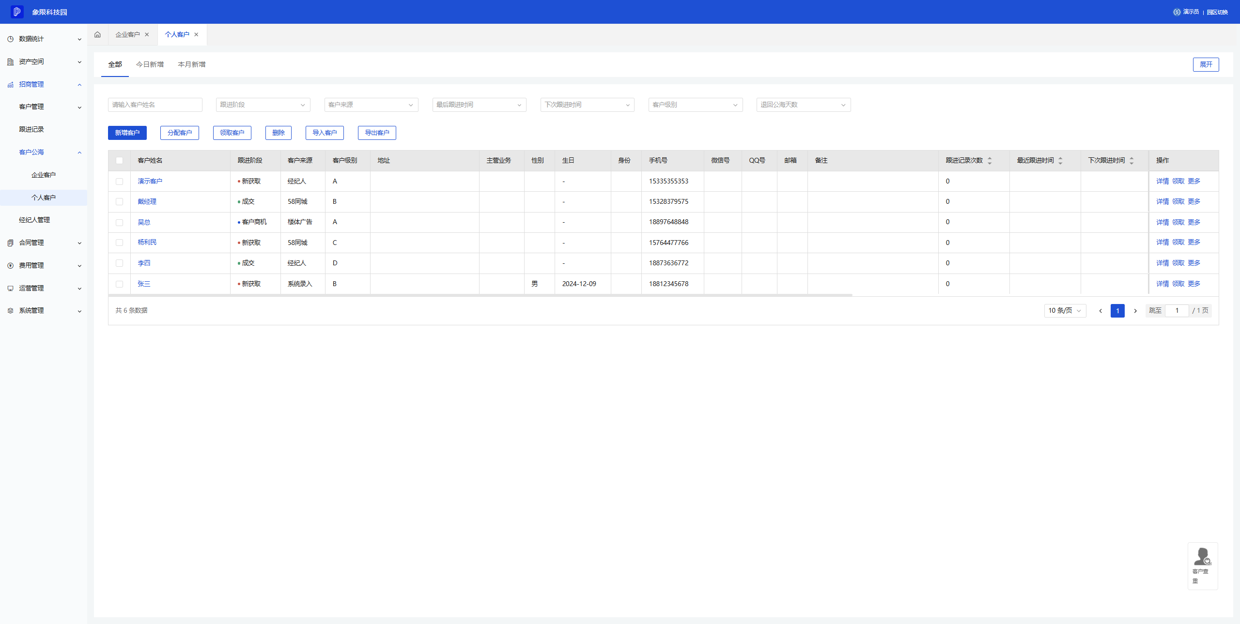Screen dimensions: 1240x624
Task: Click the 数据统计 clock icon in sidebar
Action: click(x=10, y=39)
